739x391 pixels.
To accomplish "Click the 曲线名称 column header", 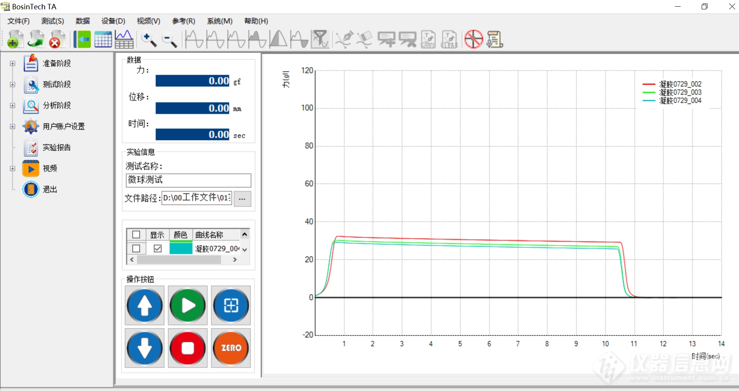I will tap(216, 235).
